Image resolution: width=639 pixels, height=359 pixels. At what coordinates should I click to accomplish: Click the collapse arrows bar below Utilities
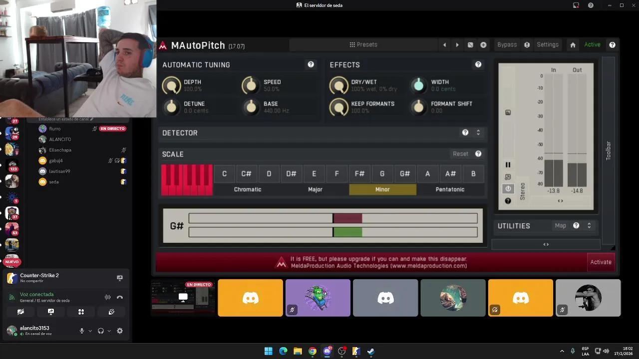click(546, 244)
